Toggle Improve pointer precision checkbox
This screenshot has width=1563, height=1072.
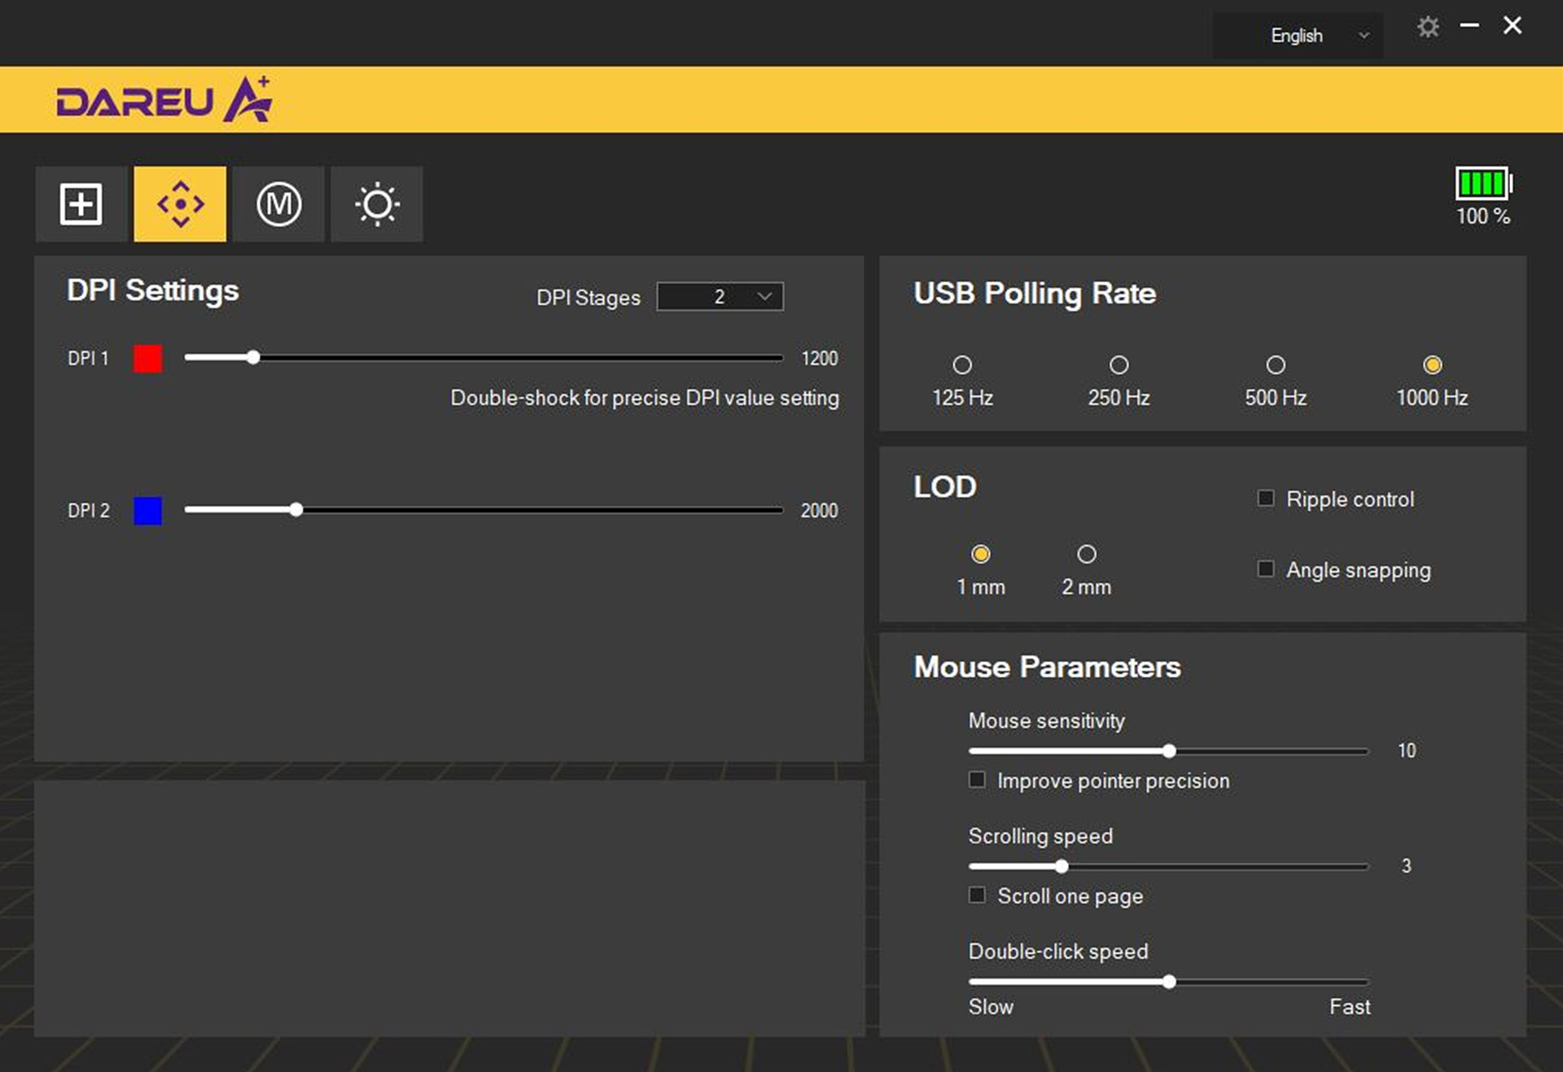[977, 780]
